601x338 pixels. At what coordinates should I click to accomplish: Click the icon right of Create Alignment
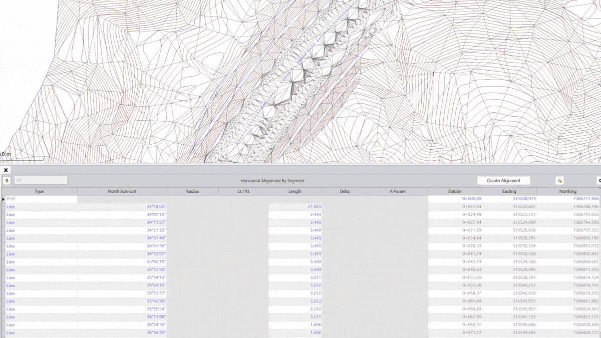[560, 180]
